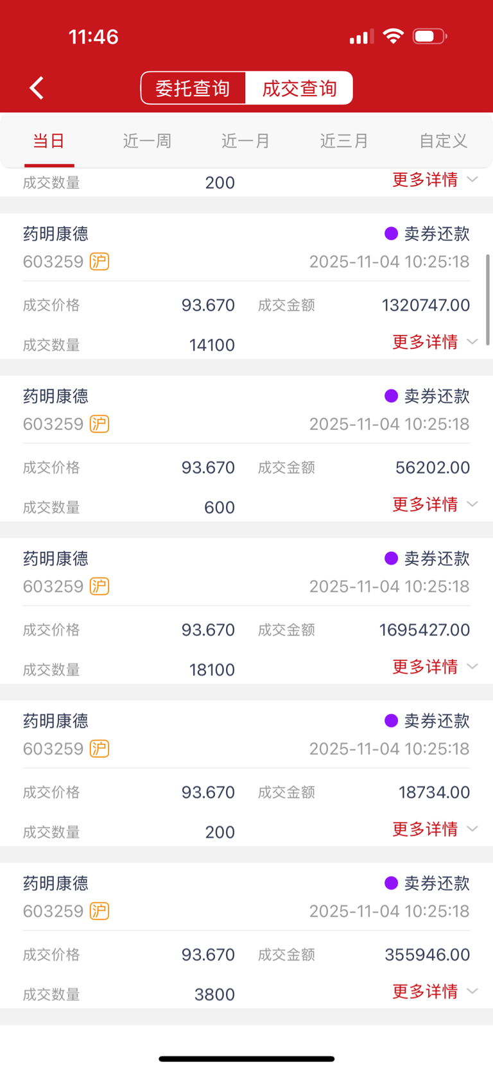Expand 更多详情 for 600-share trade

(435, 504)
